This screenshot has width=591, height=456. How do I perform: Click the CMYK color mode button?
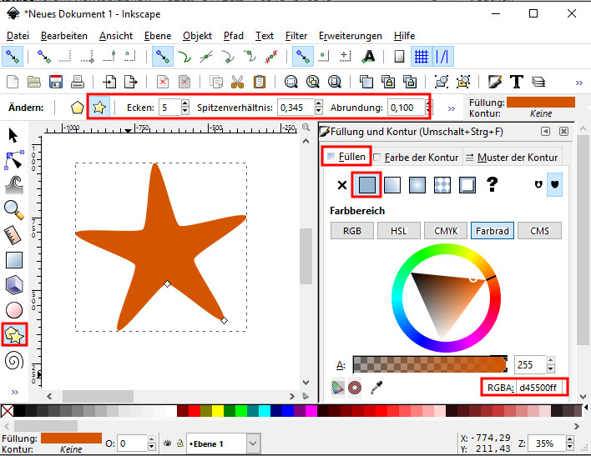(x=446, y=231)
